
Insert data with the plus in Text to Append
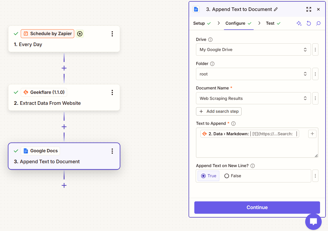(312, 134)
